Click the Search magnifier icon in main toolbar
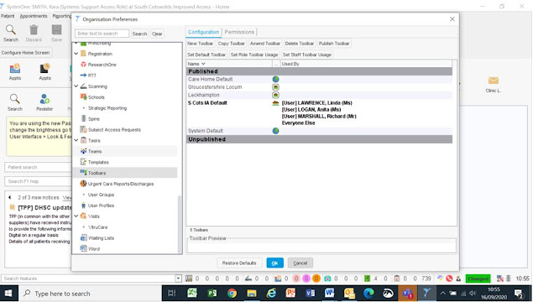The width and height of the screenshot is (533, 302). pyautogui.click(x=11, y=30)
